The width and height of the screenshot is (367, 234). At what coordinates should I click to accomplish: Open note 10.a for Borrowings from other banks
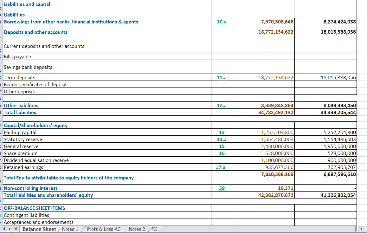point(222,22)
